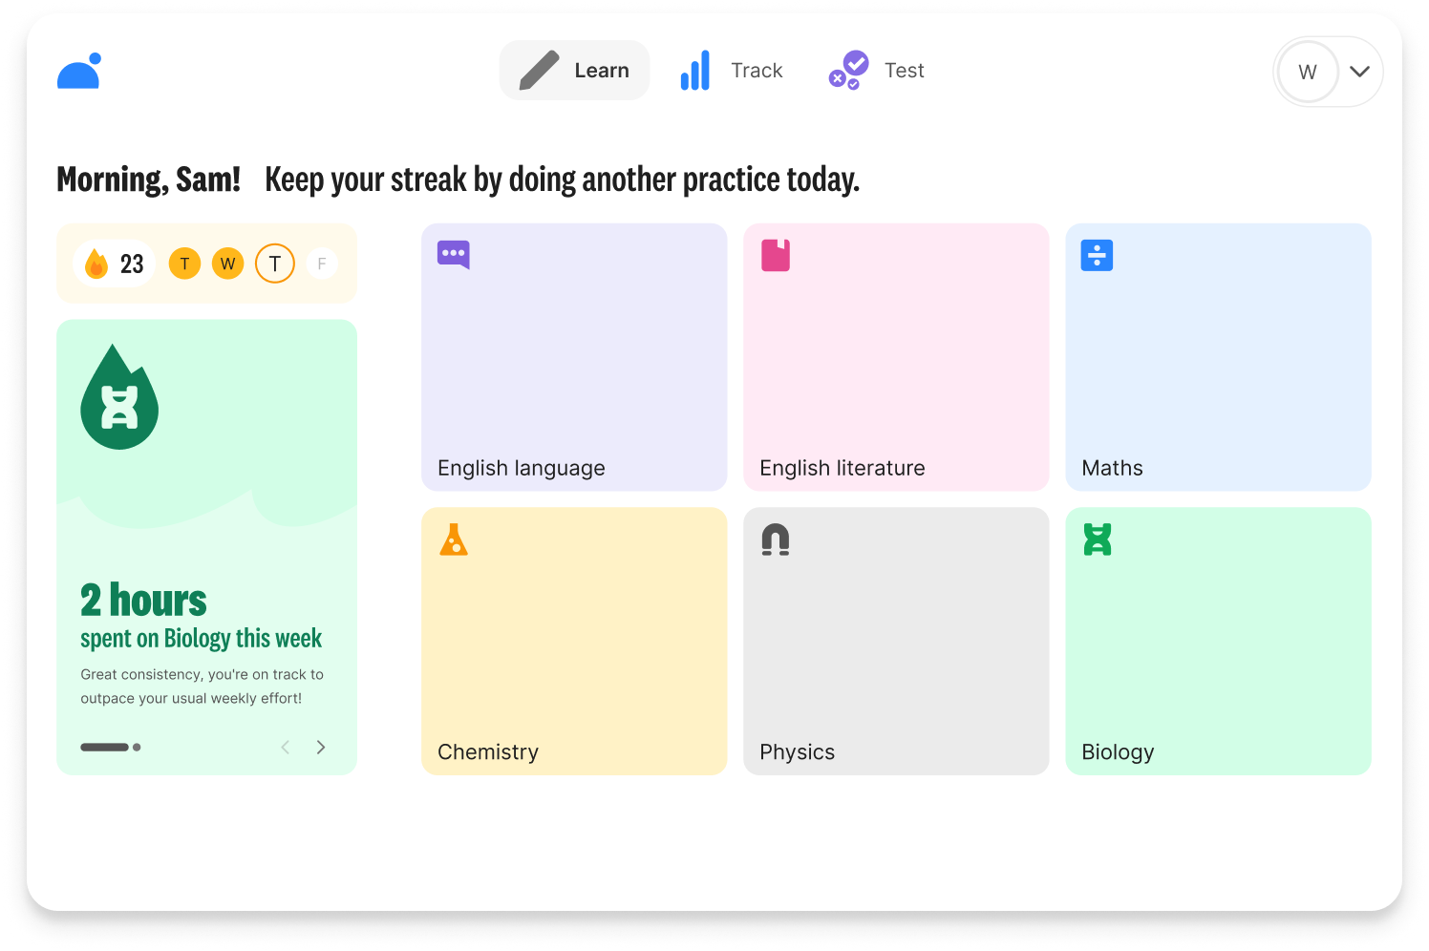
Task: Switch to the Track tab
Action: (732, 70)
